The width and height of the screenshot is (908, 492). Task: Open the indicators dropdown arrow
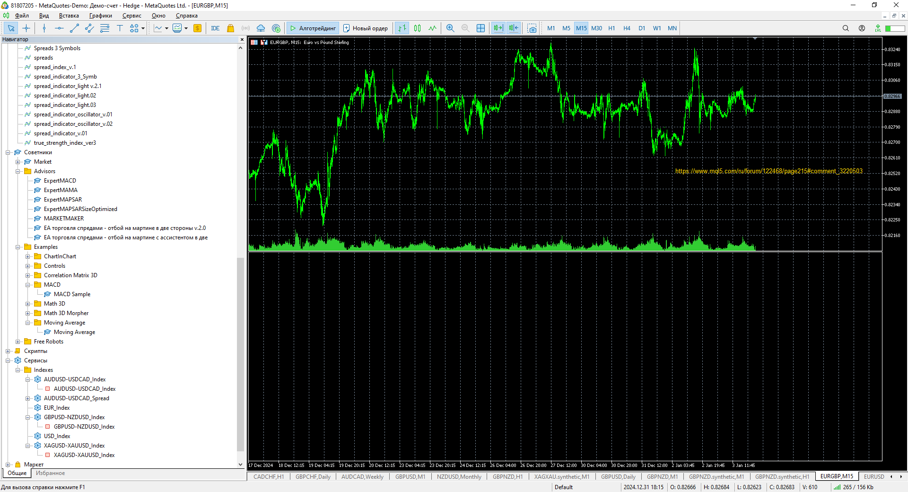166,28
